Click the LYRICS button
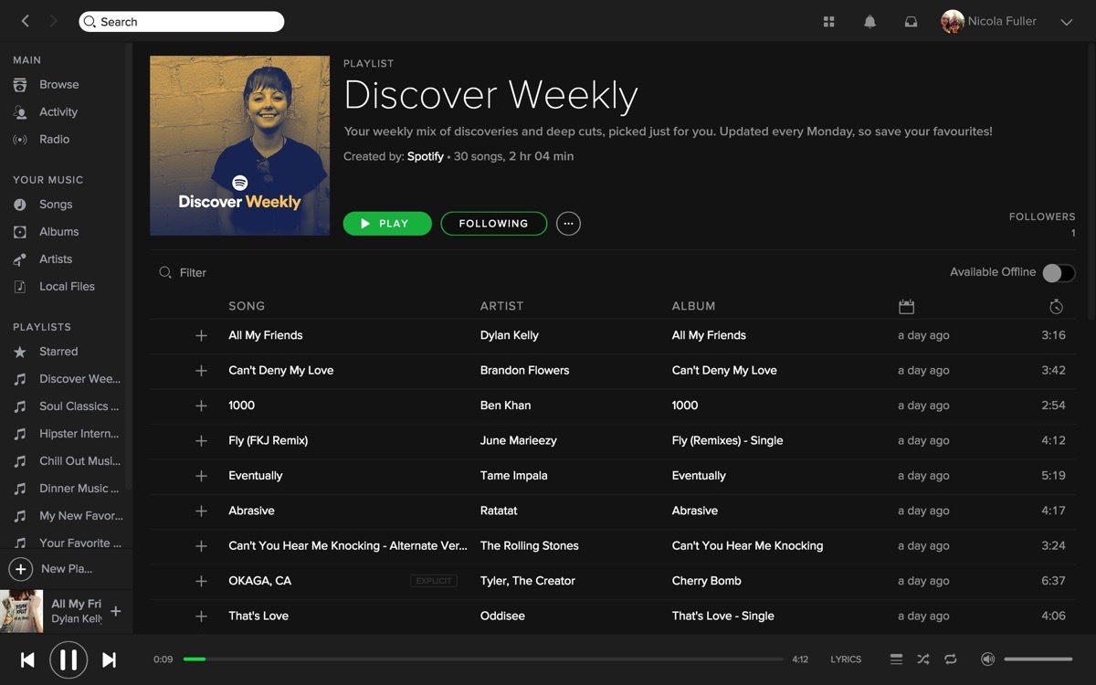 click(x=846, y=659)
